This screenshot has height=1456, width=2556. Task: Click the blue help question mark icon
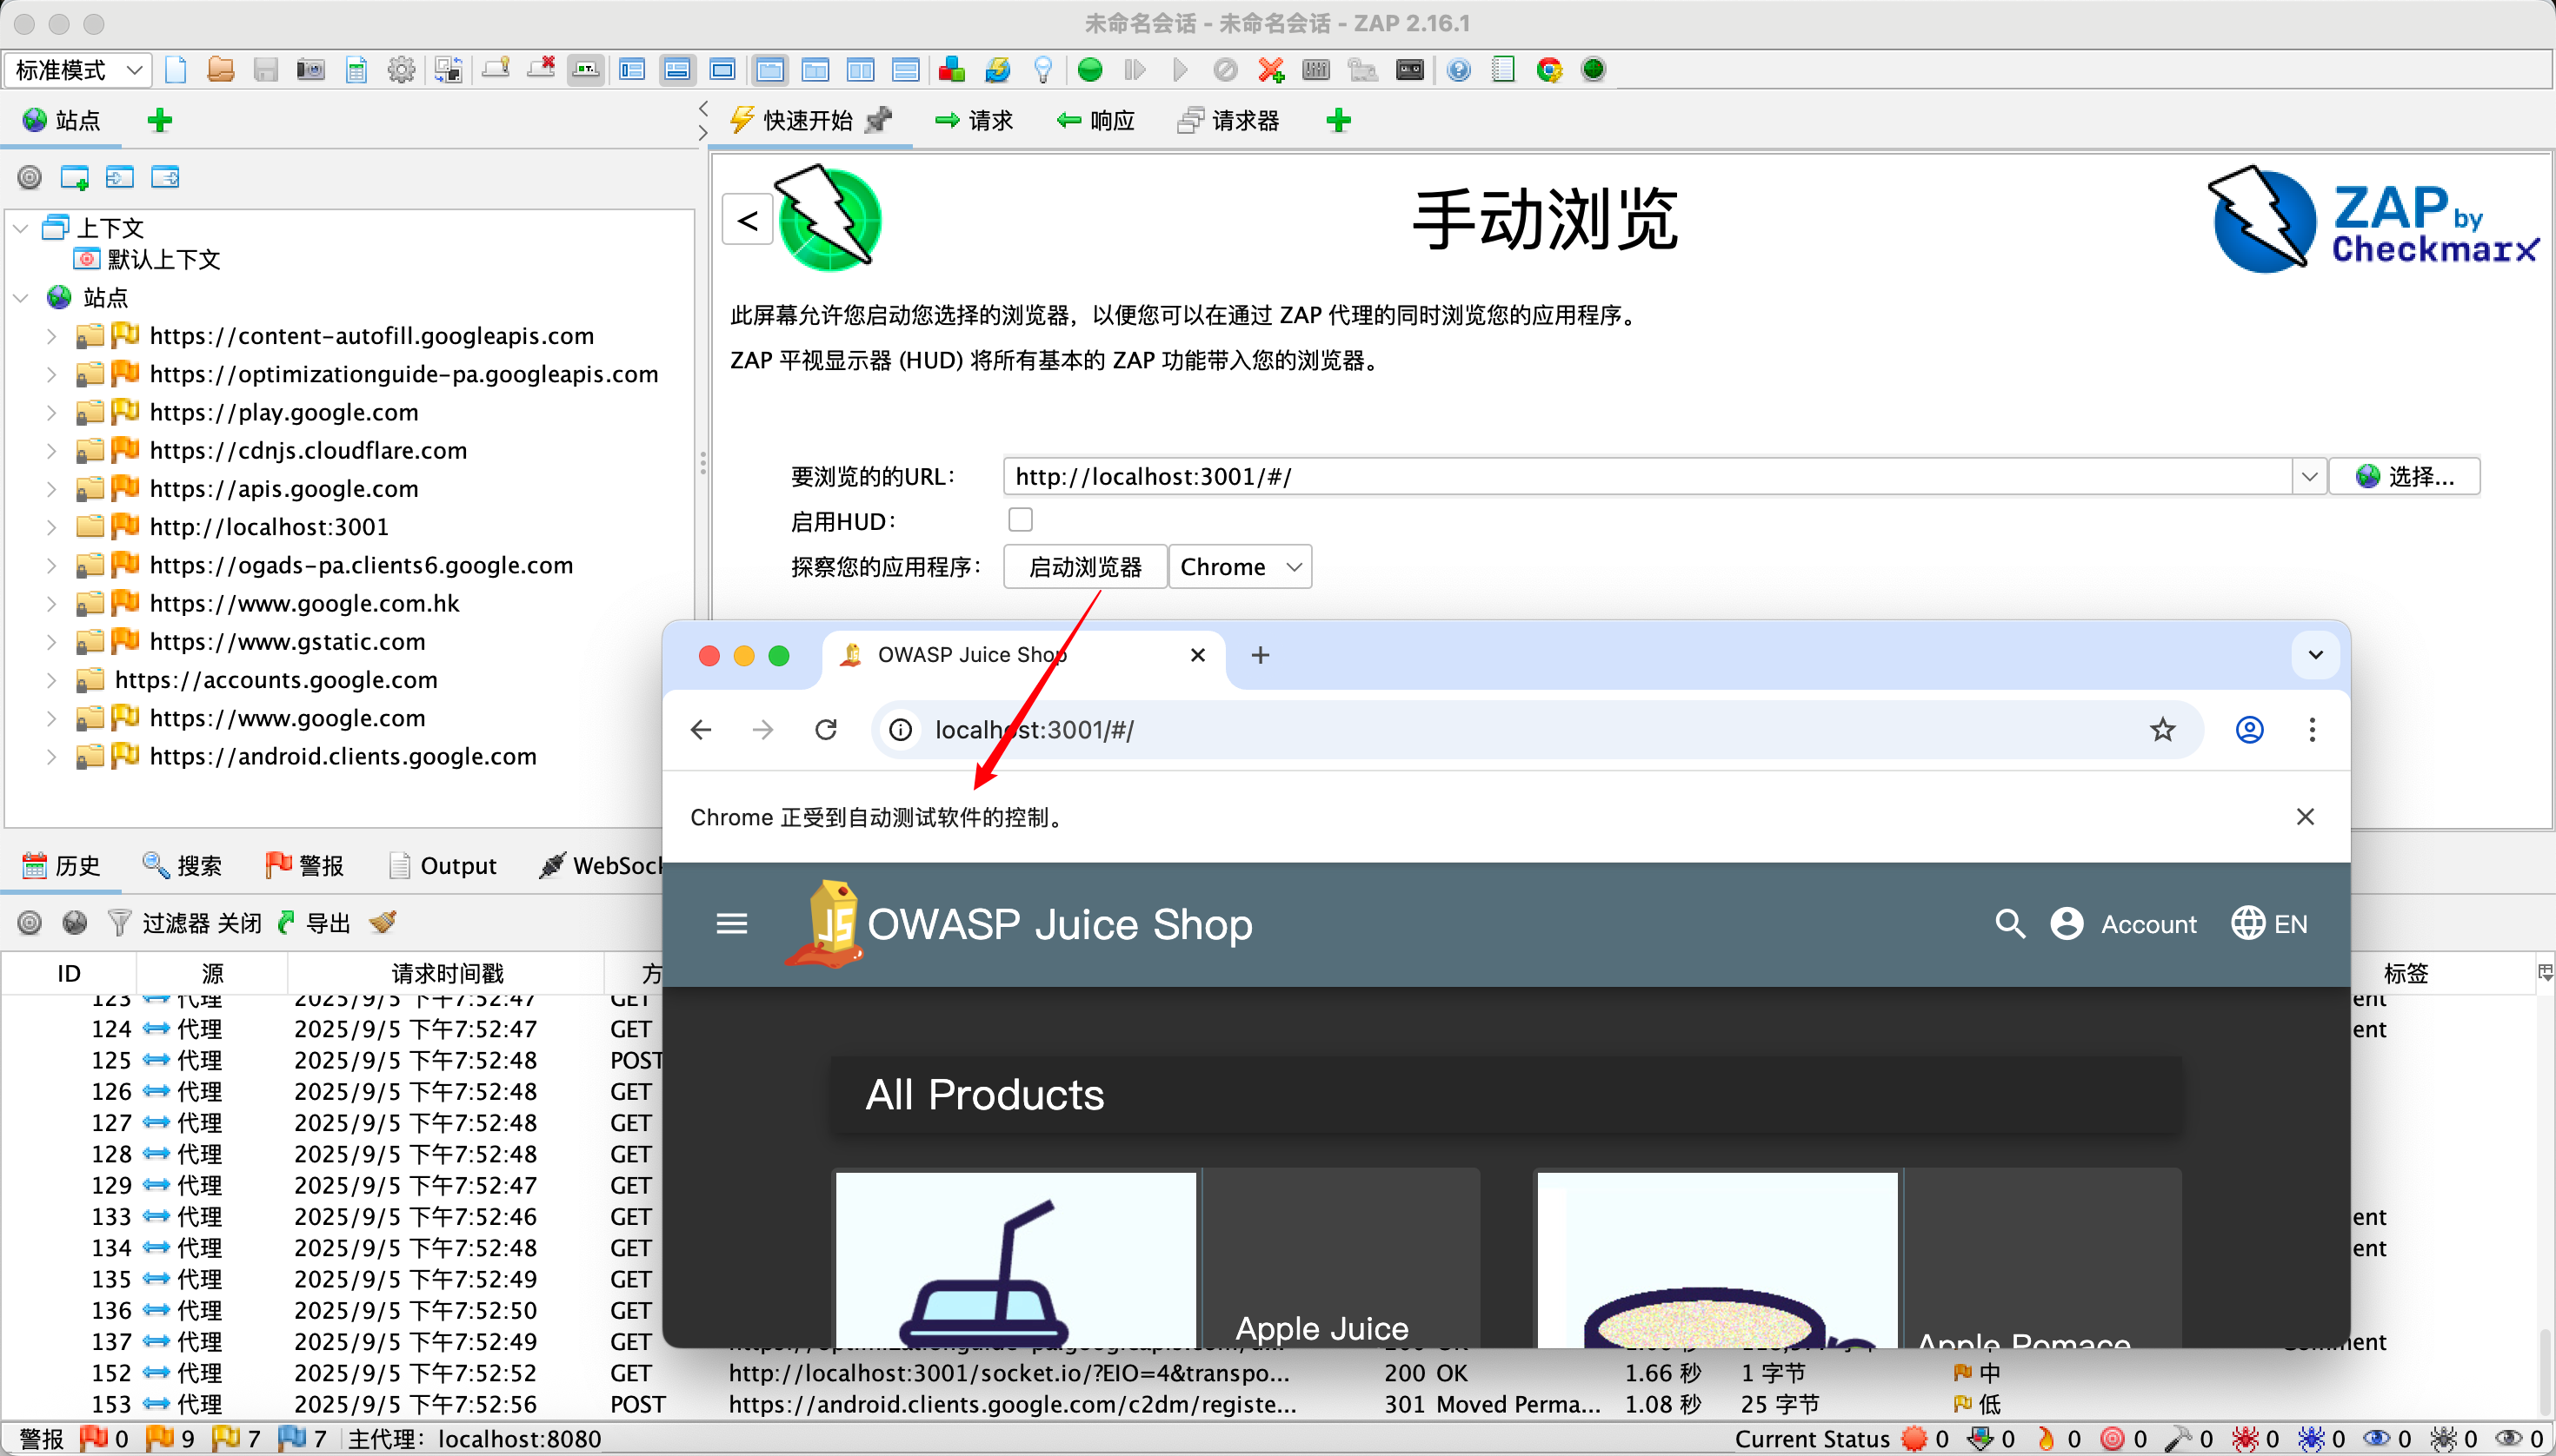1459,70
